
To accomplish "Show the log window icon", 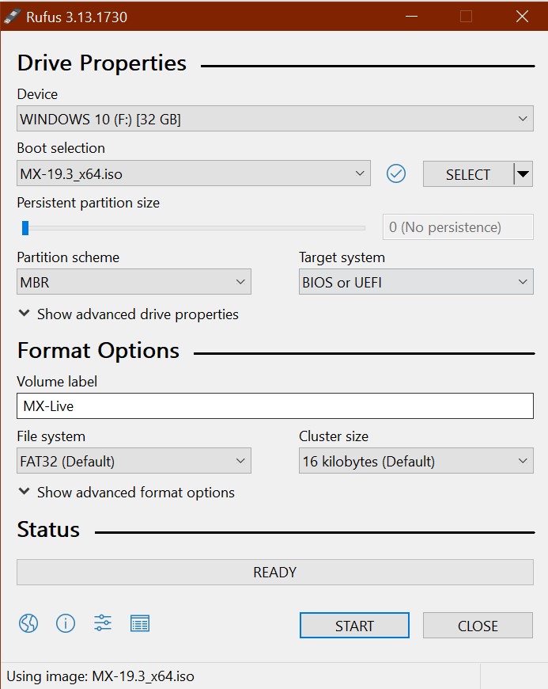I will point(140,623).
